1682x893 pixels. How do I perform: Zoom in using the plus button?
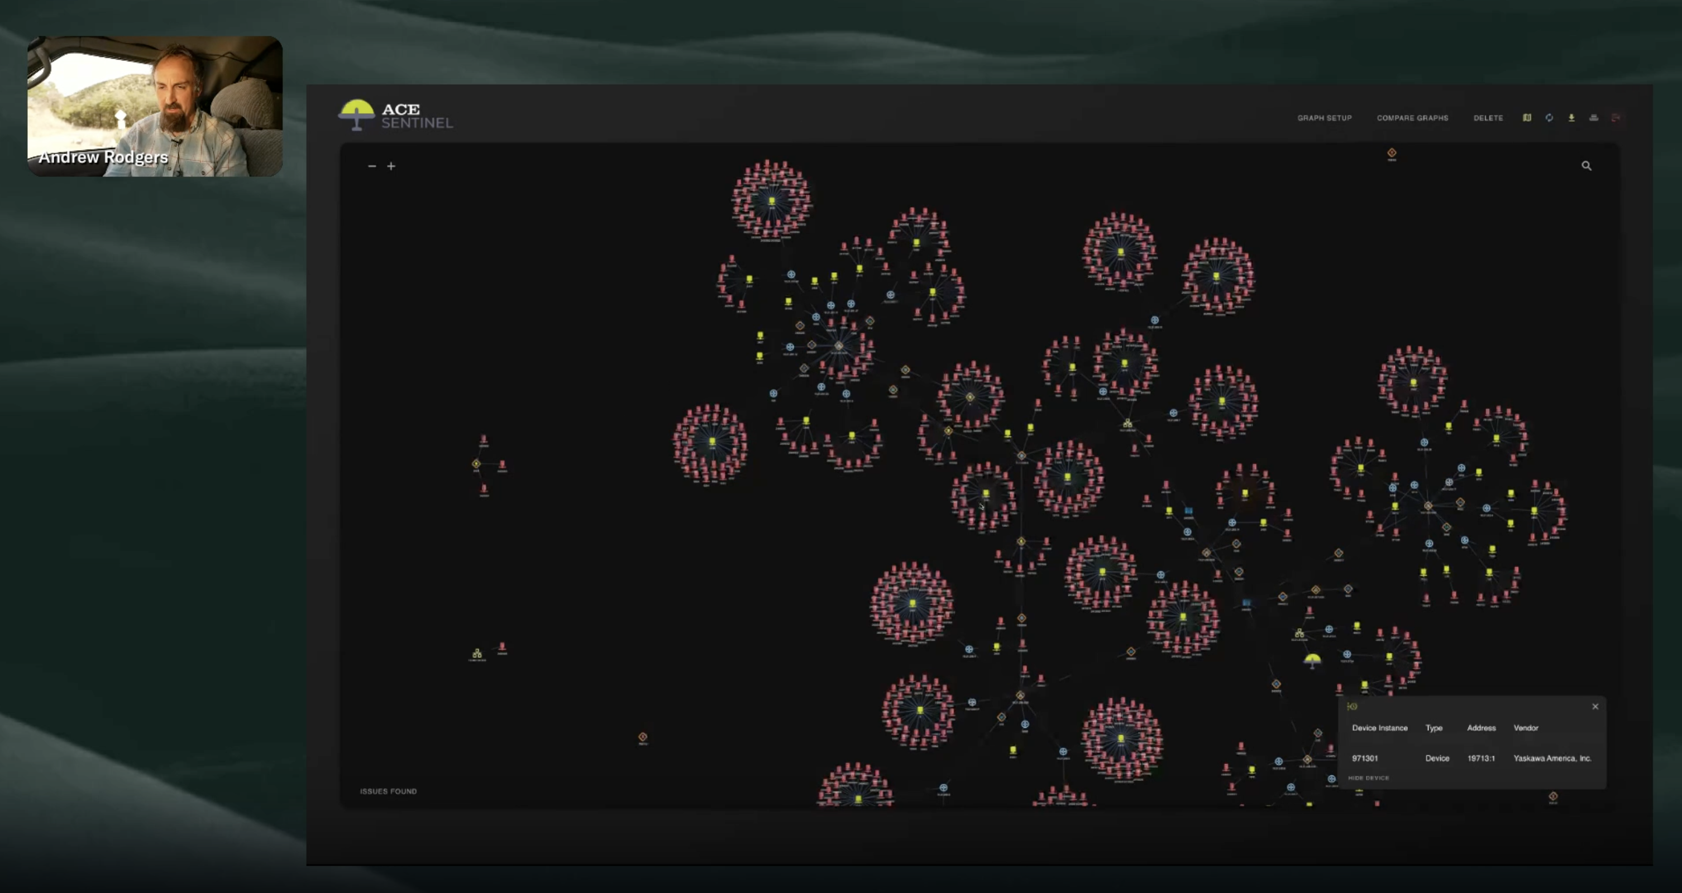click(391, 166)
